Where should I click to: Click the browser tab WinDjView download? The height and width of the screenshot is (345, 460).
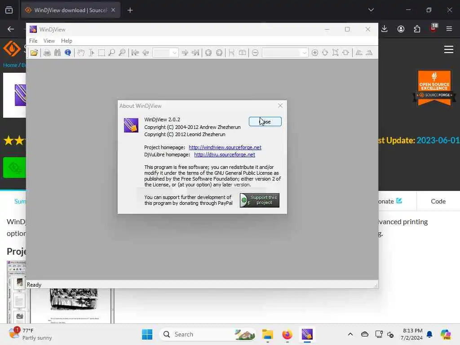(71, 10)
